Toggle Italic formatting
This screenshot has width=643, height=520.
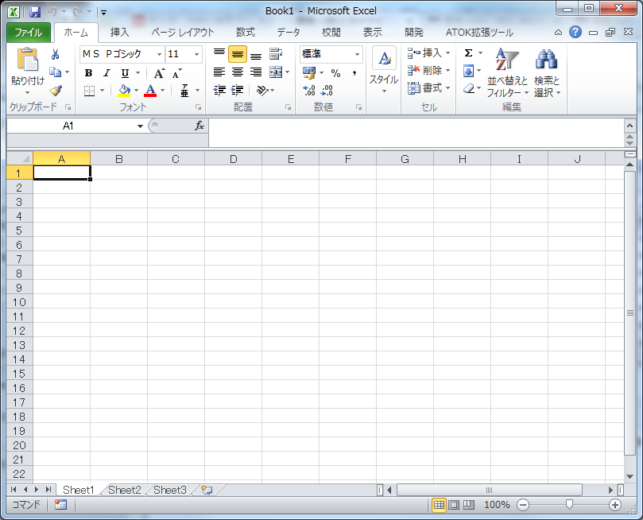click(x=107, y=73)
